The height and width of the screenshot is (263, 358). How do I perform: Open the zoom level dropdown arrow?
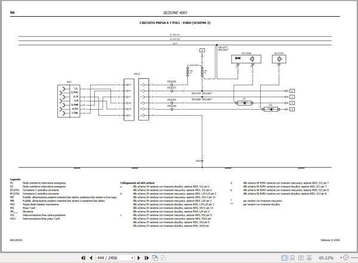tap(341, 258)
